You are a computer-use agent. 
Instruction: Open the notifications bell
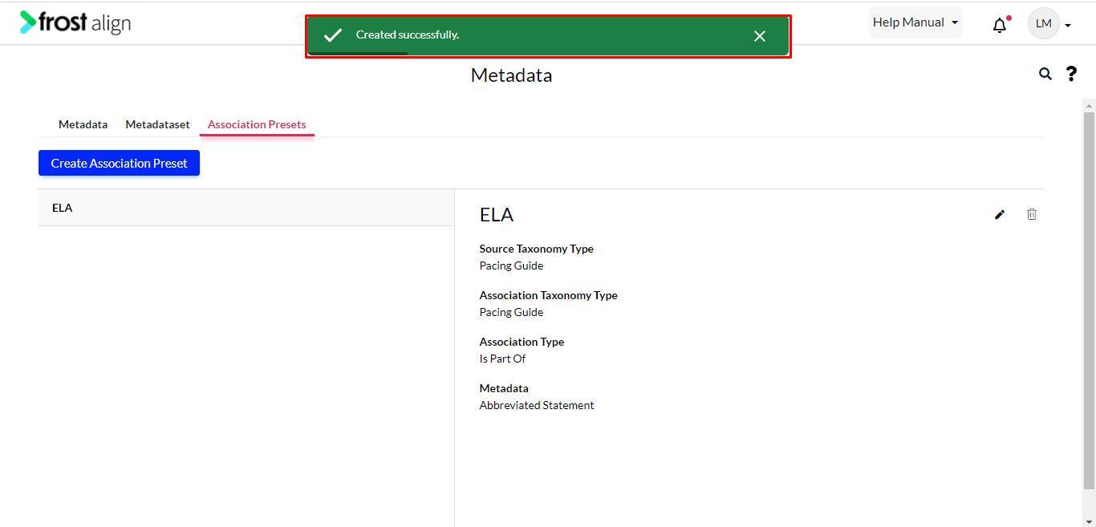[1000, 25]
